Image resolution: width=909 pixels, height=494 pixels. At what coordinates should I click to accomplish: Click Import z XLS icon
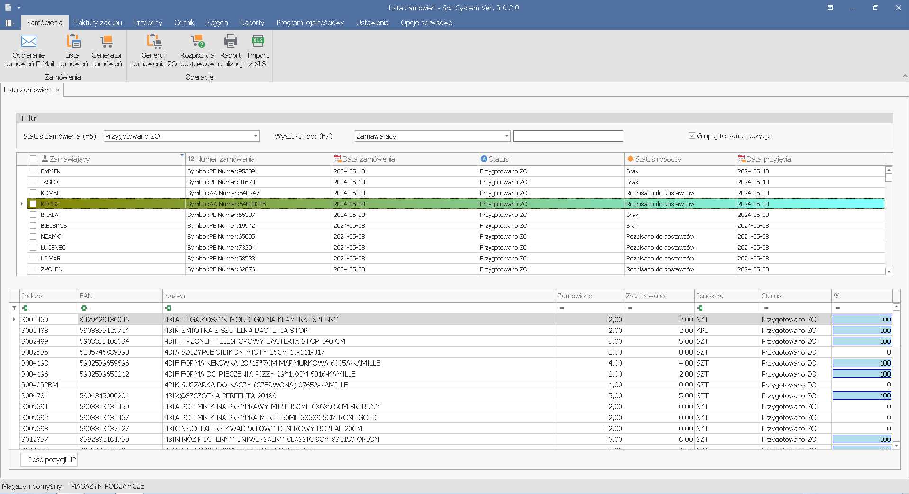tap(258, 42)
